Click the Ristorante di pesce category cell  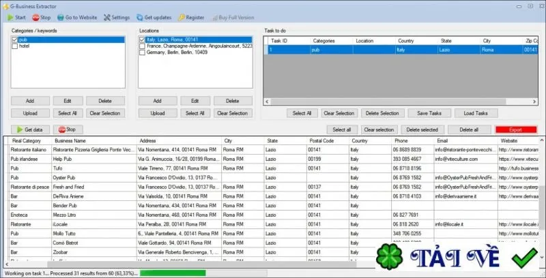point(30,187)
